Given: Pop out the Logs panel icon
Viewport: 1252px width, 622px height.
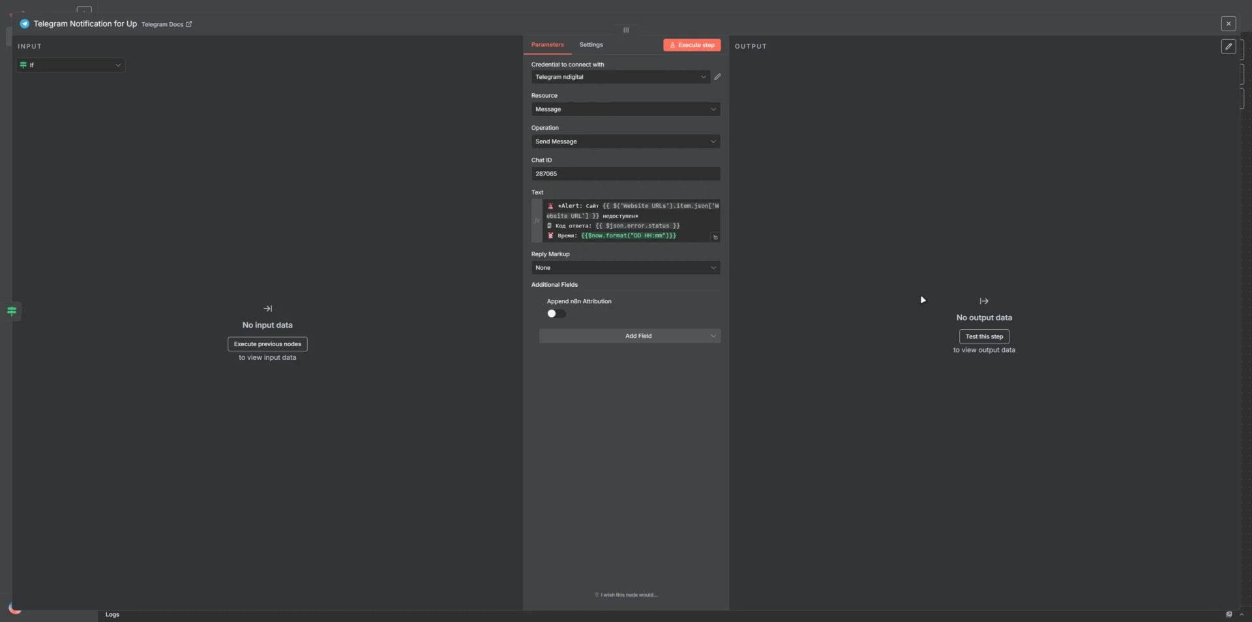Looking at the screenshot, I should pyautogui.click(x=1229, y=614).
